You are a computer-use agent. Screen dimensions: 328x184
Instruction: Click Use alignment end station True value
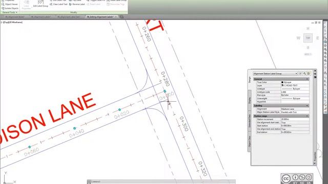(x=295, y=129)
